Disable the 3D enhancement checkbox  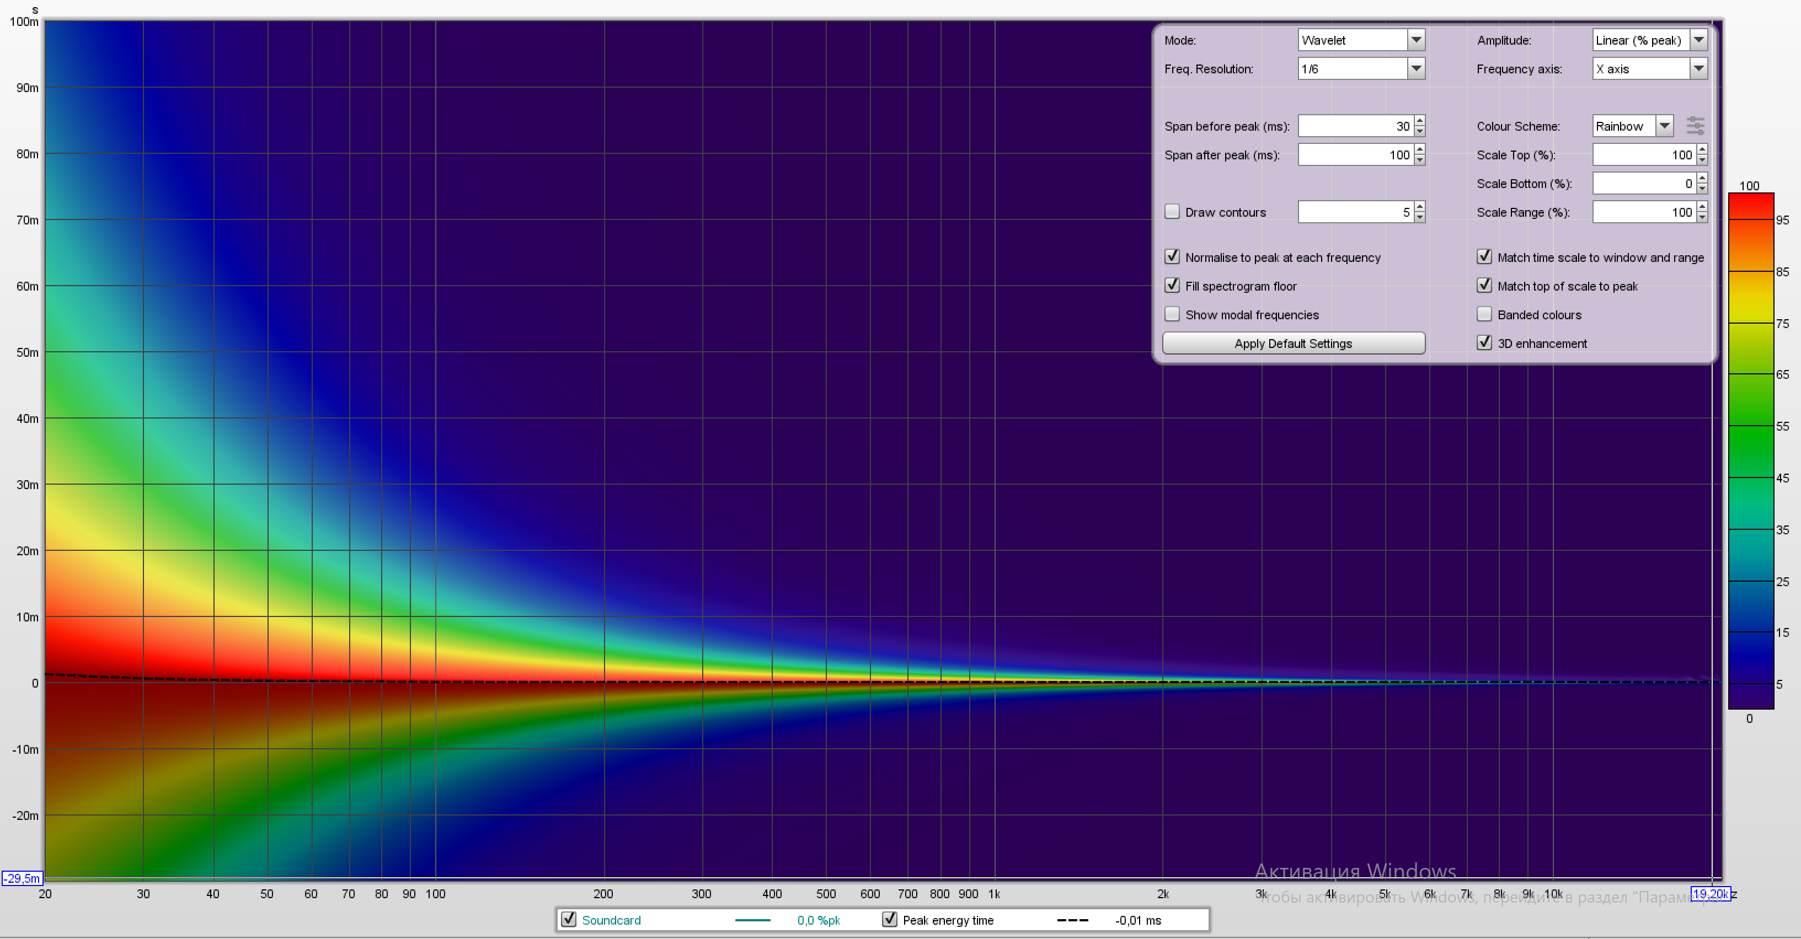tap(1484, 343)
